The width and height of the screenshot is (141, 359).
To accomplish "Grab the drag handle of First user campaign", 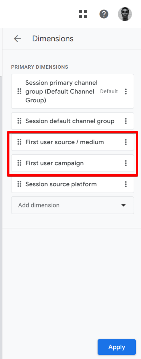I will click(19, 163).
